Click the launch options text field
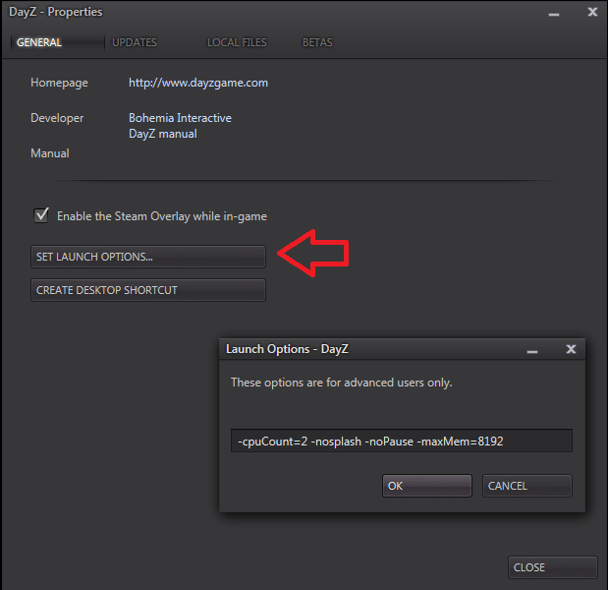 402,441
